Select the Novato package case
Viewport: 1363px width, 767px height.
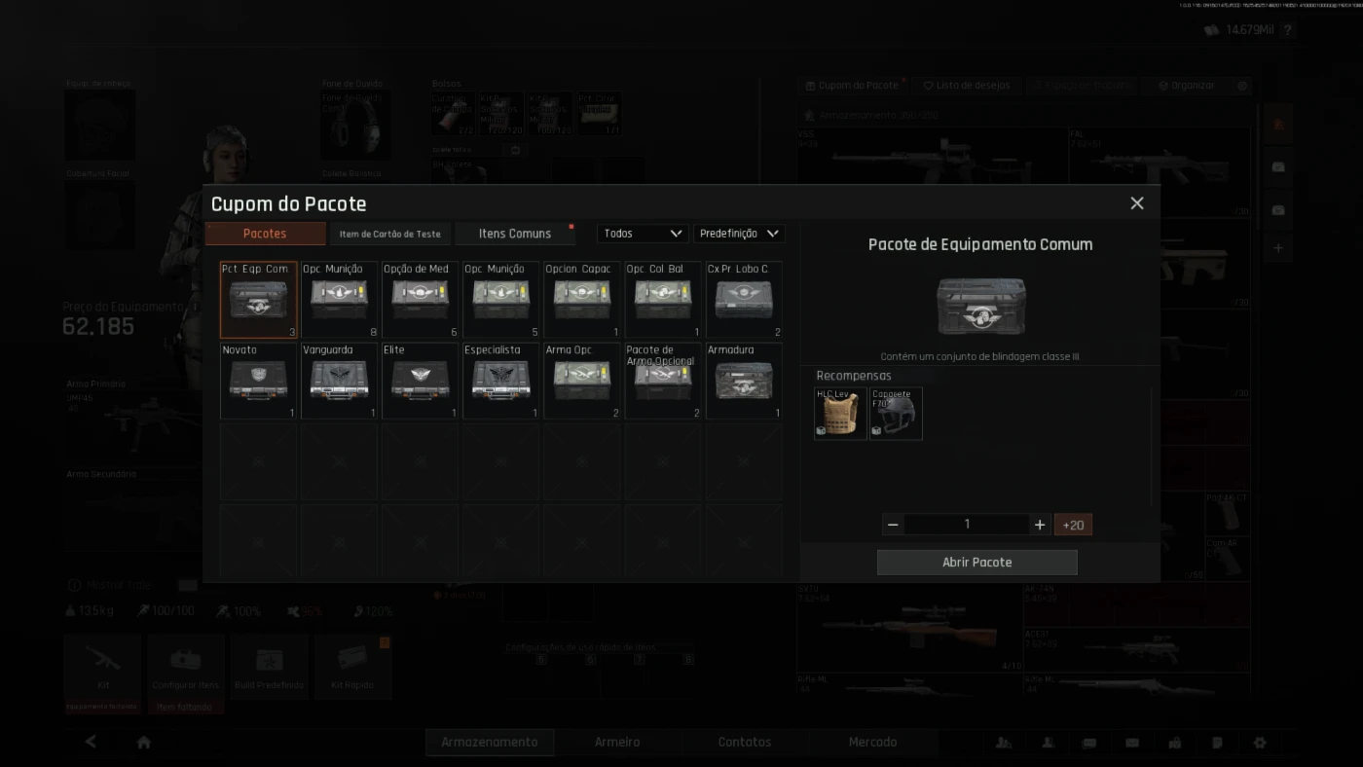(x=258, y=381)
